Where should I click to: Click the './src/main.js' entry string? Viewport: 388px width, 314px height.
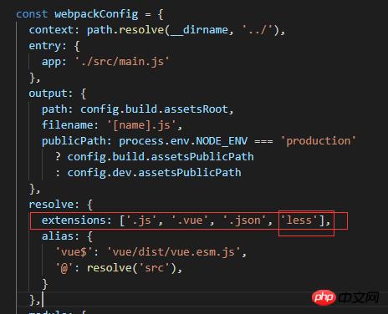pyautogui.click(x=122, y=62)
